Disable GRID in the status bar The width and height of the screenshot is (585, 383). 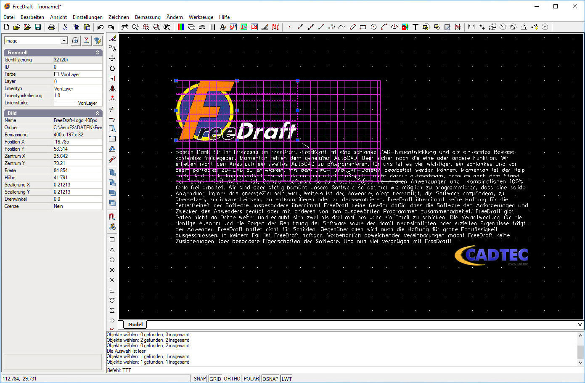pyautogui.click(x=215, y=378)
